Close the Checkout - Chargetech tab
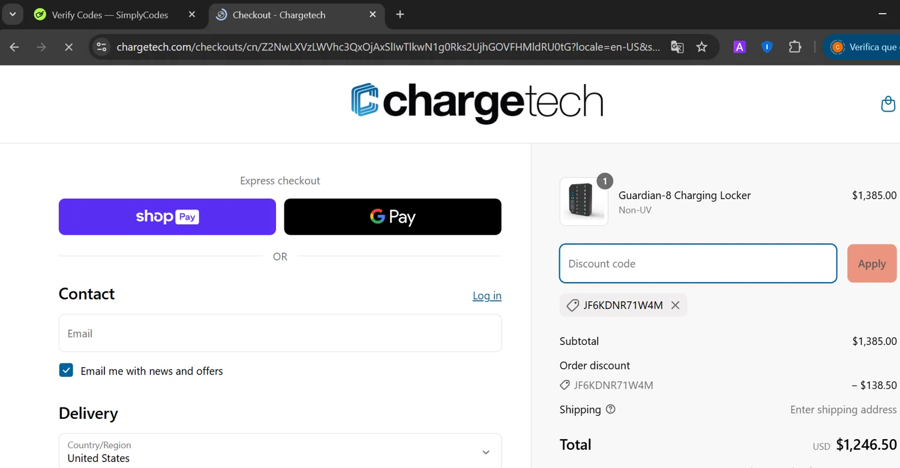Screen dimensions: 900x468 click(373, 14)
